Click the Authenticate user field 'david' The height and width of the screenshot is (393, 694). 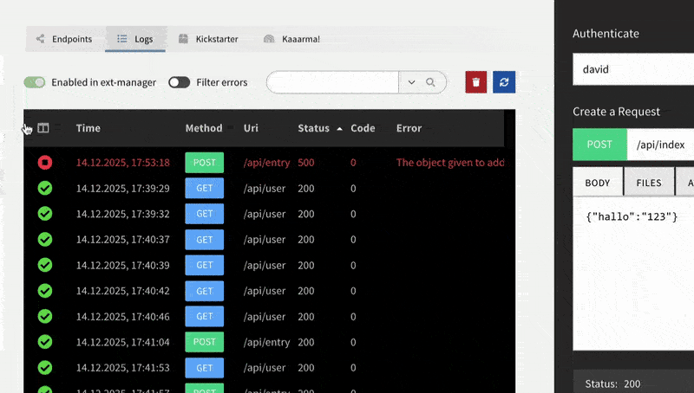633,69
